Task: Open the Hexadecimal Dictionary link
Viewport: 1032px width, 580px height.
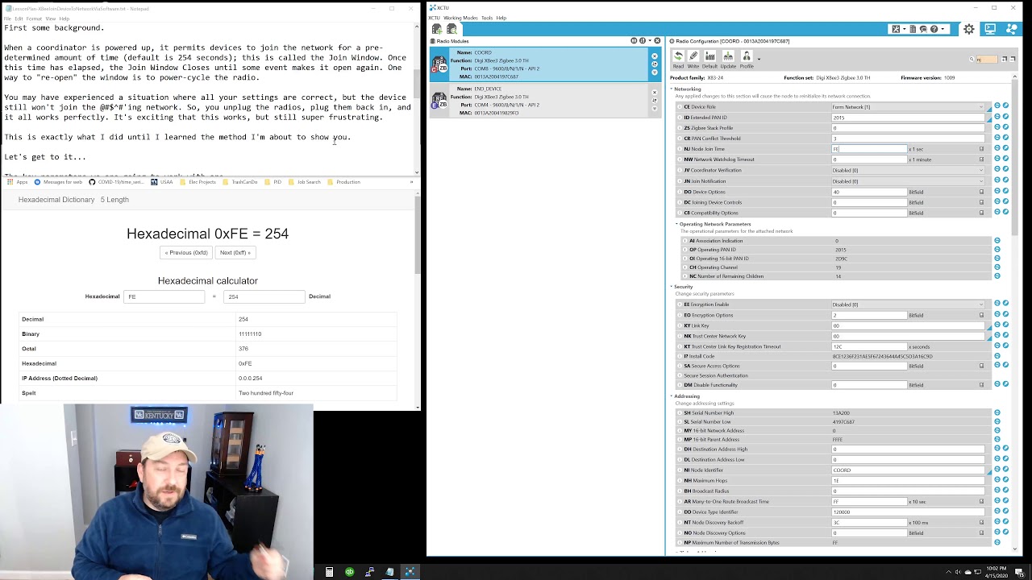Action: tap(56, 200)
